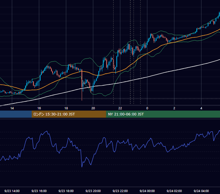Click the 9/23 20:00 time label
Screen dimensions: 220x194
93,191
